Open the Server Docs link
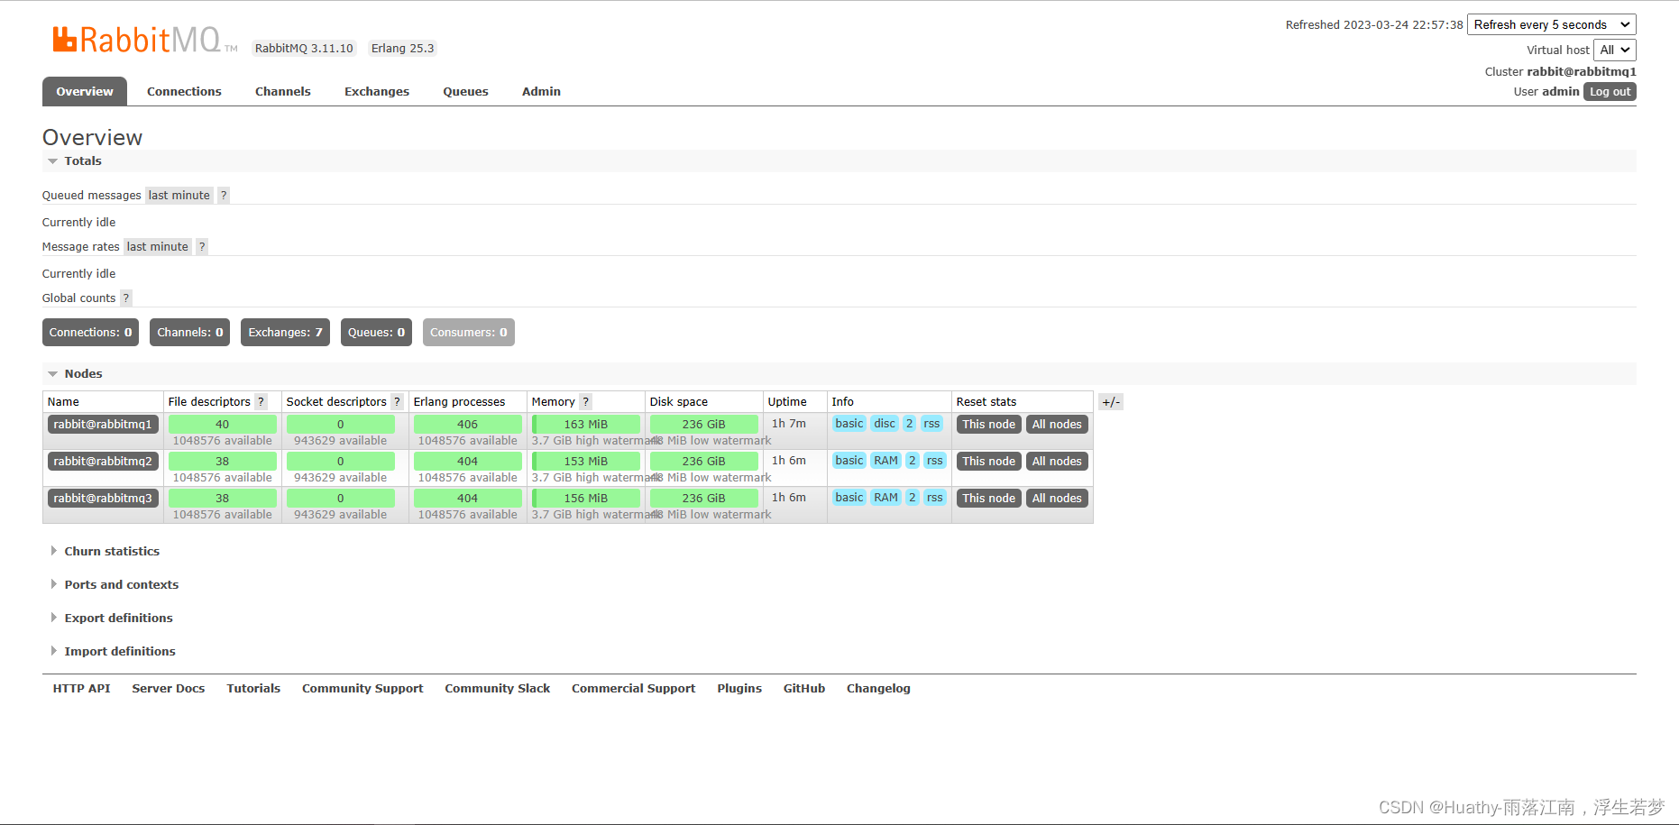This screenshot has height=825, width=1679. [169, 688]
